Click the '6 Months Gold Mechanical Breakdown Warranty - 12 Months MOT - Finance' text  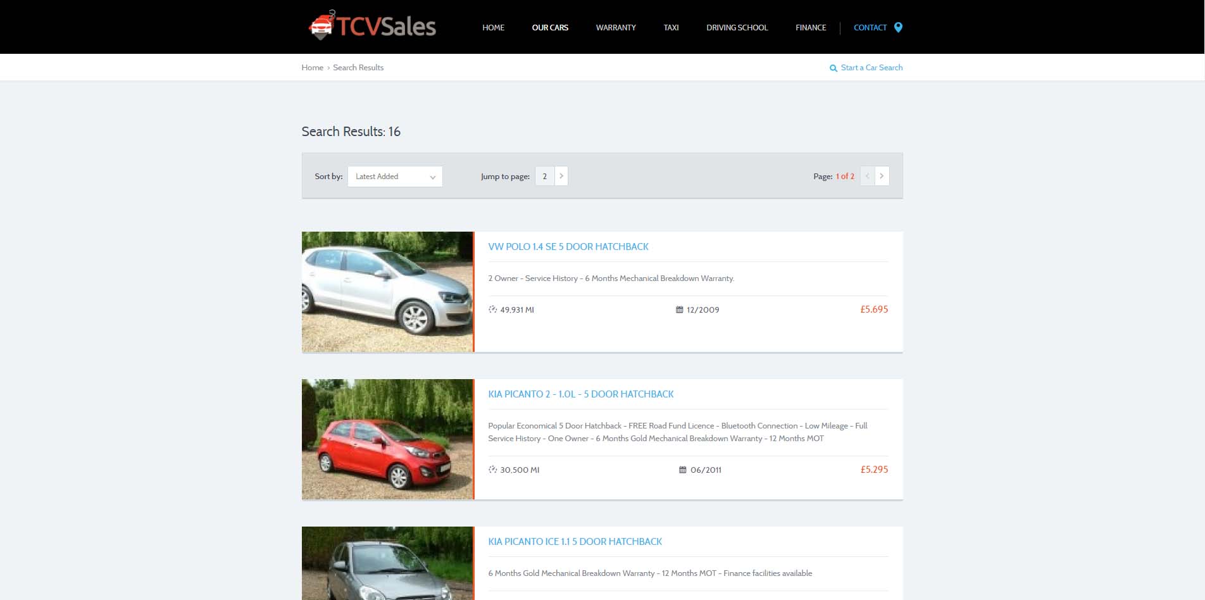point(650,573)
